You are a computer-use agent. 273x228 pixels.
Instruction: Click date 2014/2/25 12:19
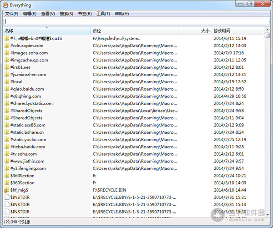230,140
